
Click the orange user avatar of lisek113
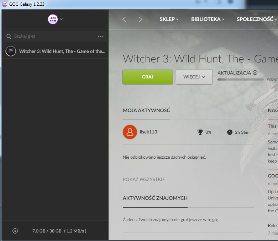(130, 132)
